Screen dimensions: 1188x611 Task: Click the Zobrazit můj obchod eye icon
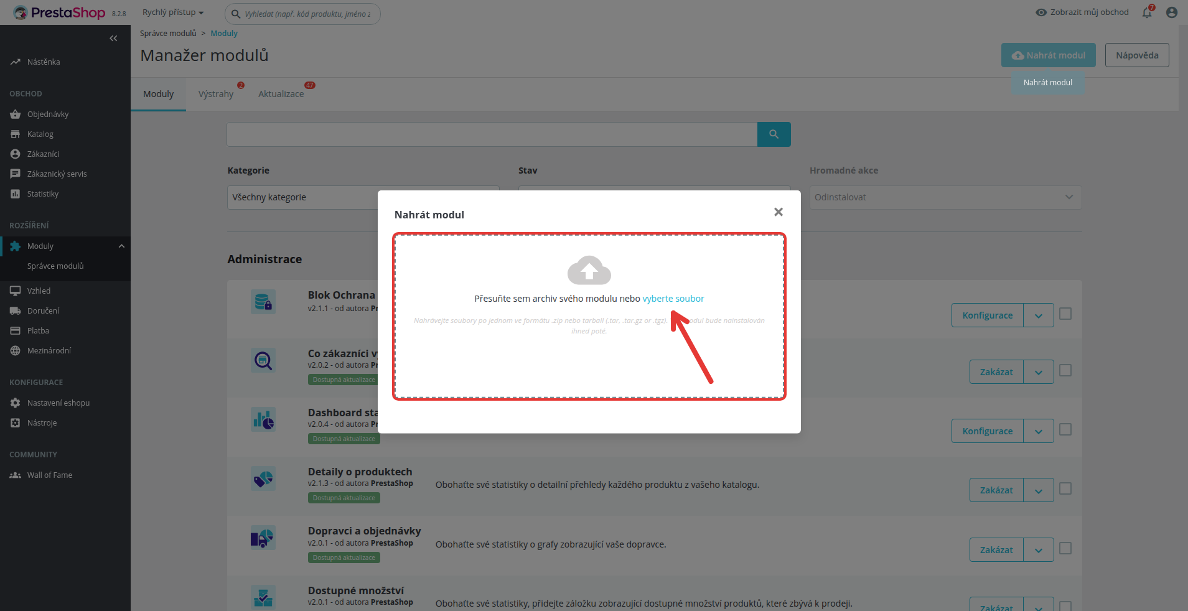[x=1041, y=12]
